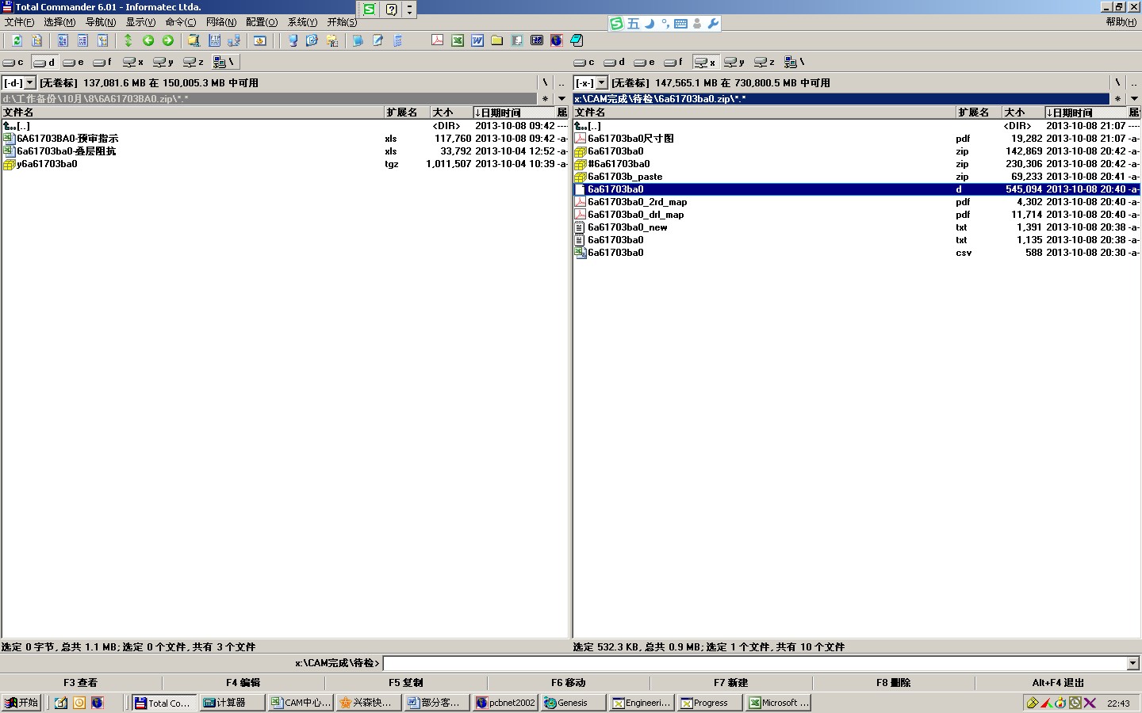This screenshot has height=713, width=1142.
Task: Launch Word from the toolbar icon
Action: tap(477, 40)
